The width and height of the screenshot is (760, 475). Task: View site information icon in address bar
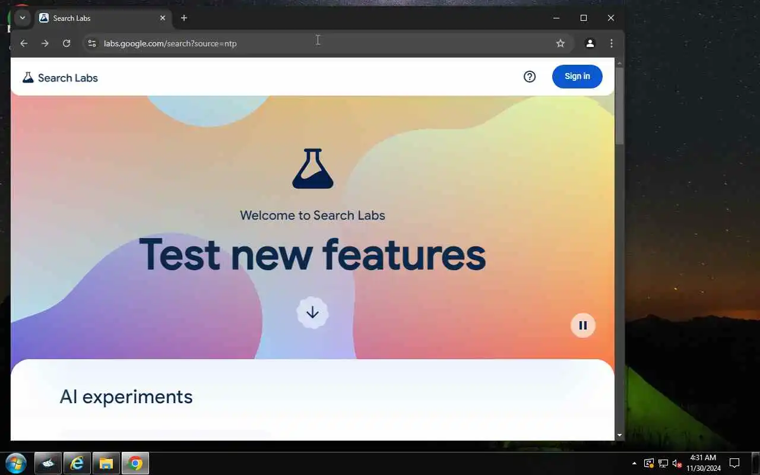91,43
